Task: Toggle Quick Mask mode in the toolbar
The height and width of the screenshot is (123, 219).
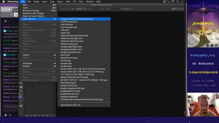Action: pyautogui.click(x=21, y=102)
